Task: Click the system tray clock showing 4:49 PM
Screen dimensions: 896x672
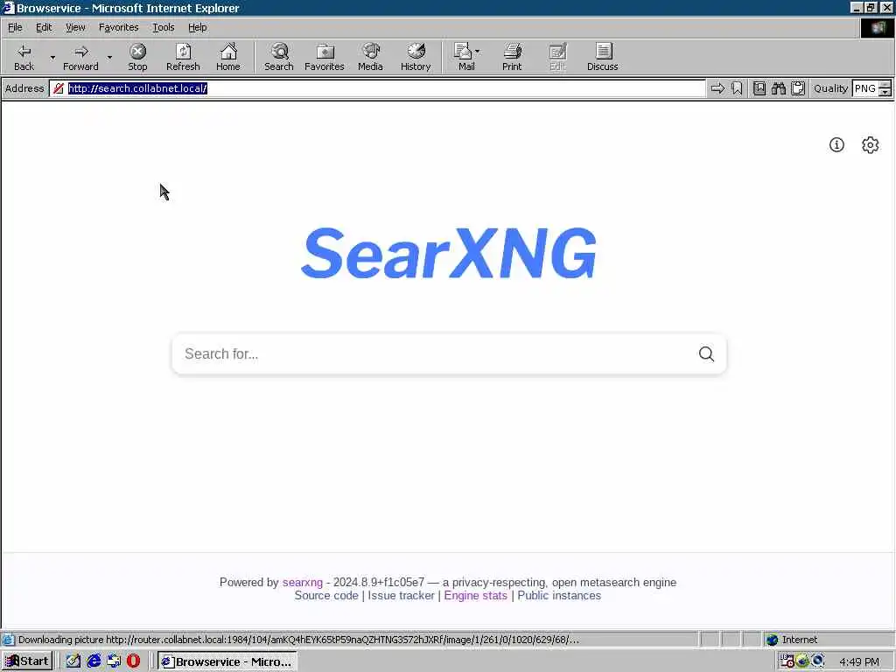Action: (x=859, y=661)
